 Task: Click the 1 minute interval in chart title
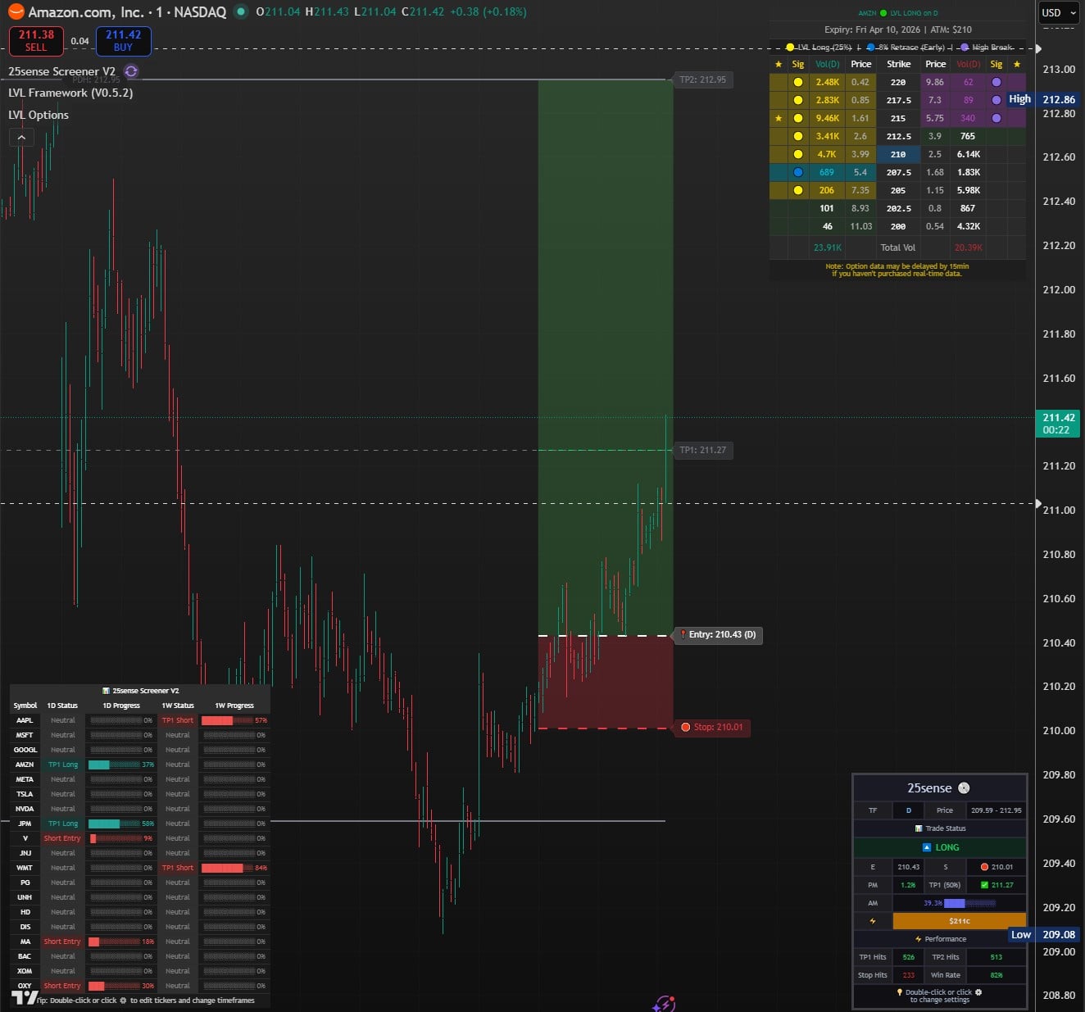click(159, 11)
